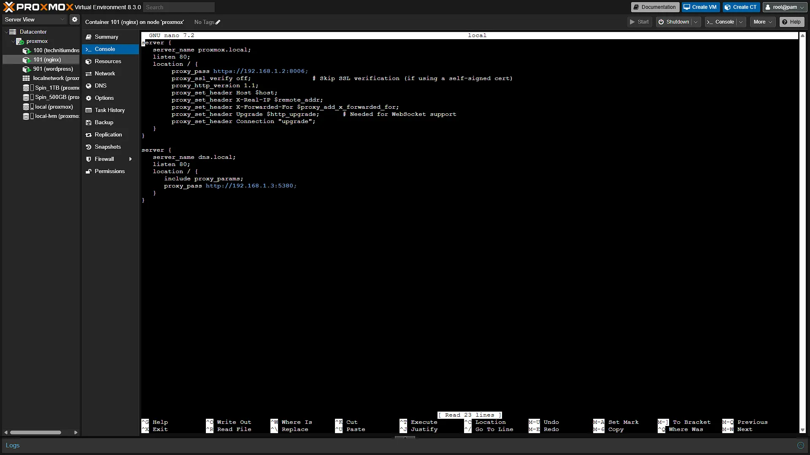Click the Logs panel label
This screenshot has width=810, height=455.
click(x=13, y=445)
